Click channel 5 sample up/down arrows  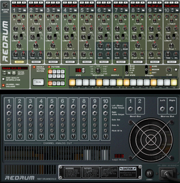click(88, 10)
